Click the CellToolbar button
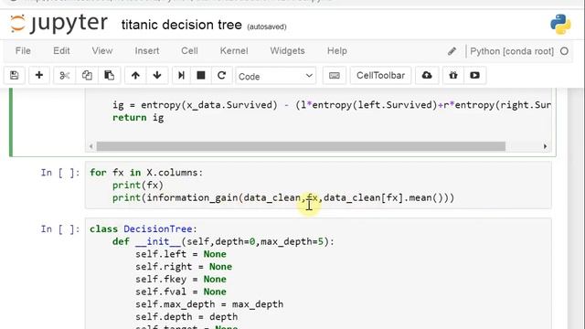The width and height of the screenshot is (585, 329). tap(380, 75)
